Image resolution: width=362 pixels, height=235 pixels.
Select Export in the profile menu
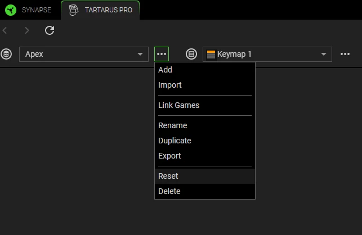pos(205,156)
